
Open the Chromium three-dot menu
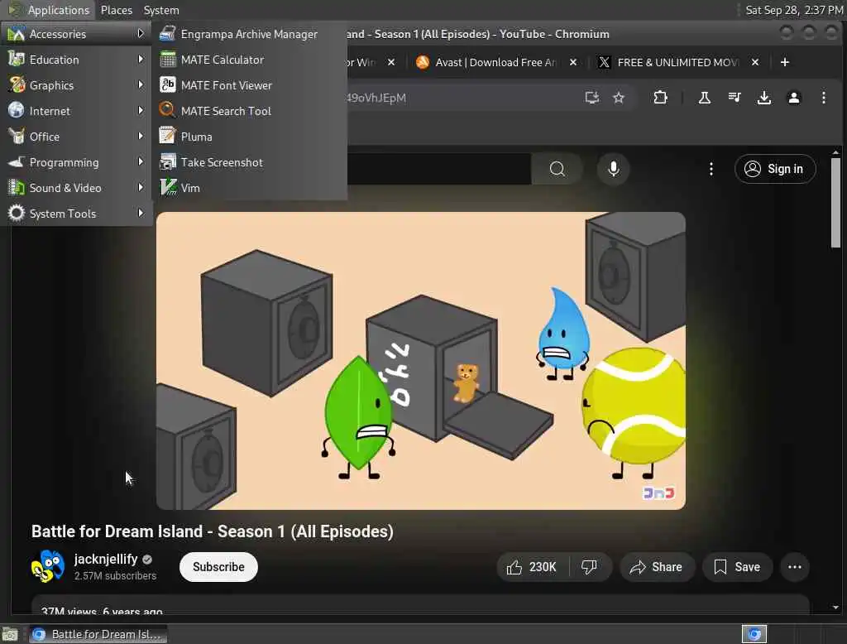point(823,98)
